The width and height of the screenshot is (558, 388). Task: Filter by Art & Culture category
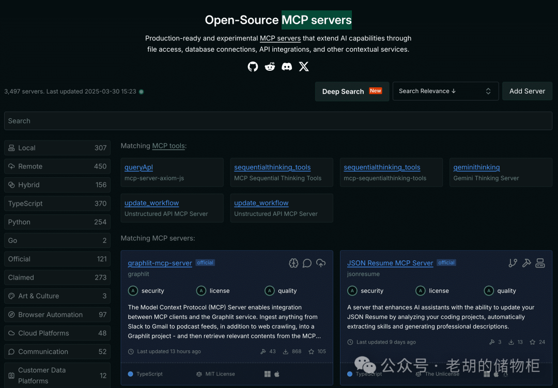pos(57,296)
